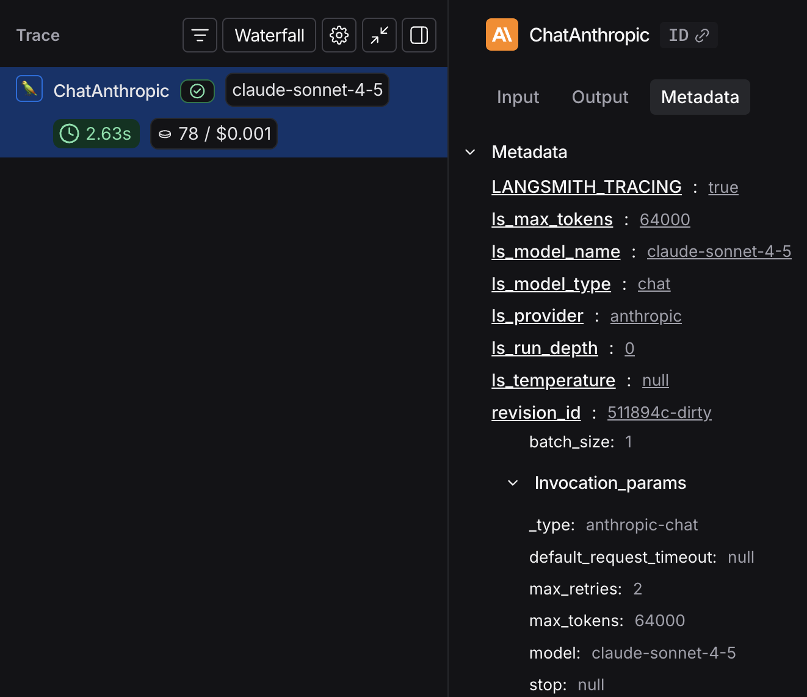The width and height of the screenshot is (807, 697).
Task: Open the LANGSMITH_TRACING true link
Action: pyautogui.click(x=723, y=187)
